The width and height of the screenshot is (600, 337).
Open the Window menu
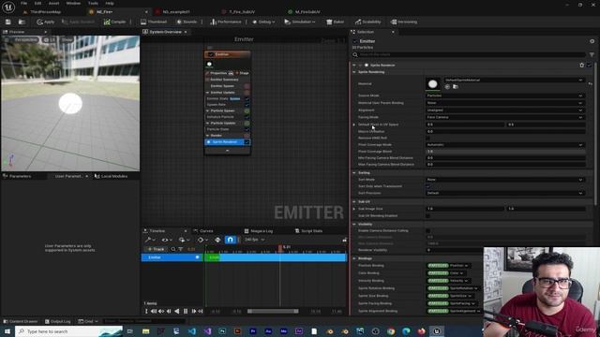click(73, 4)
